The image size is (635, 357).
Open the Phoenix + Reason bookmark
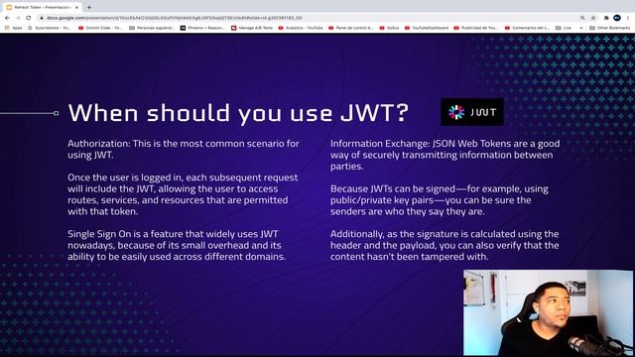tap(202, 28)
